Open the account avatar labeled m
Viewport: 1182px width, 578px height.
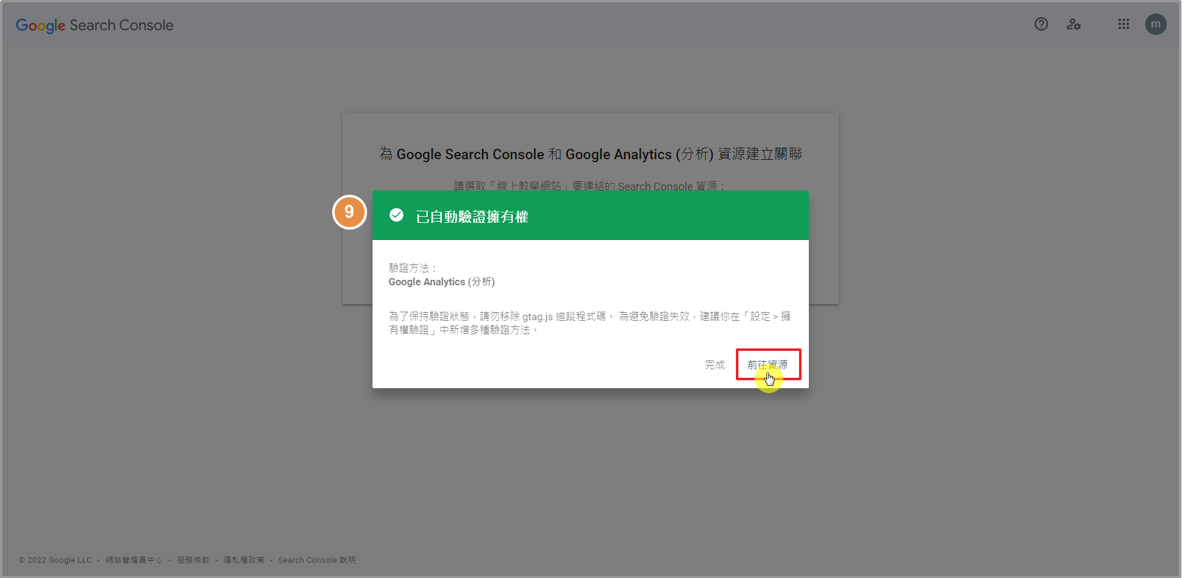(x=1155, y=24)
